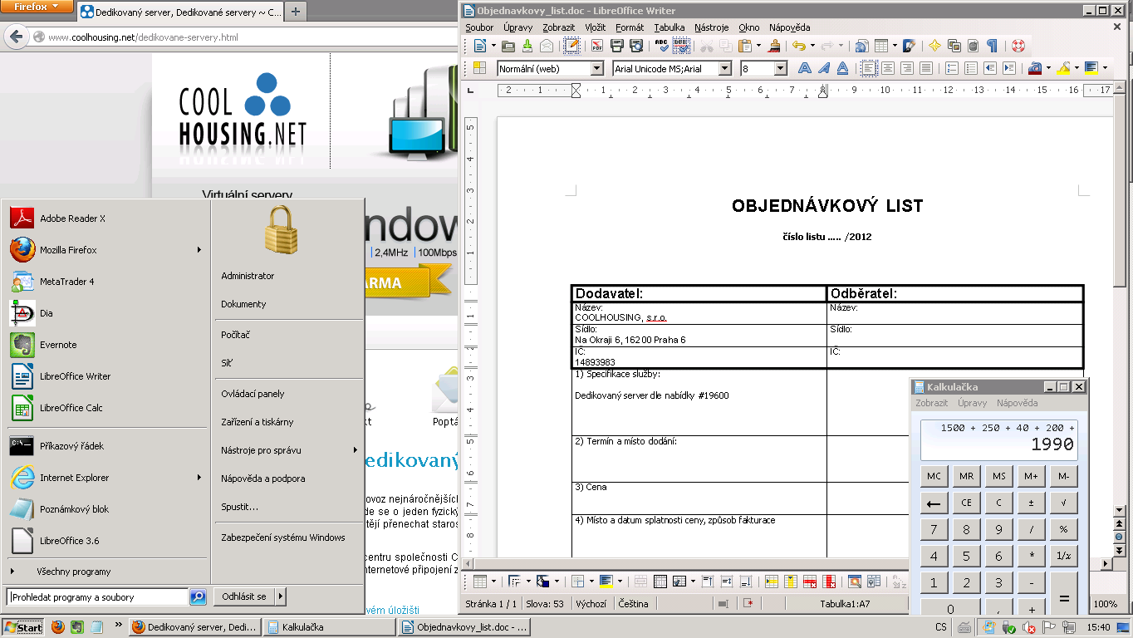Toggle Italic formatting icon

click(x=823, y=68)
